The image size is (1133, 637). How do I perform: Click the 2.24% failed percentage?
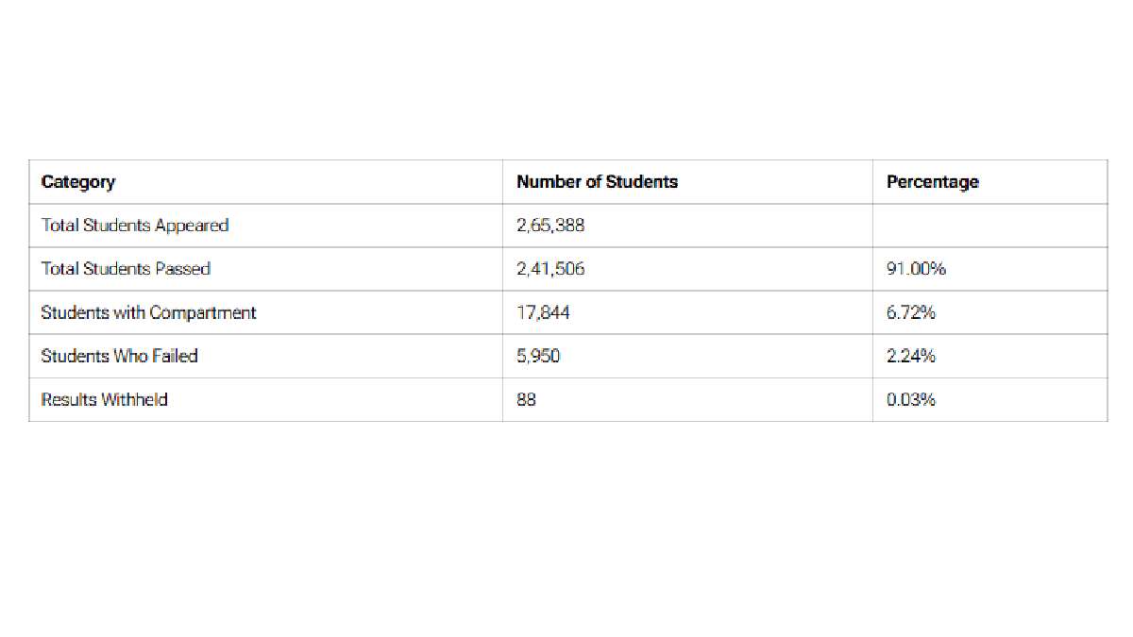pos(911,356)
